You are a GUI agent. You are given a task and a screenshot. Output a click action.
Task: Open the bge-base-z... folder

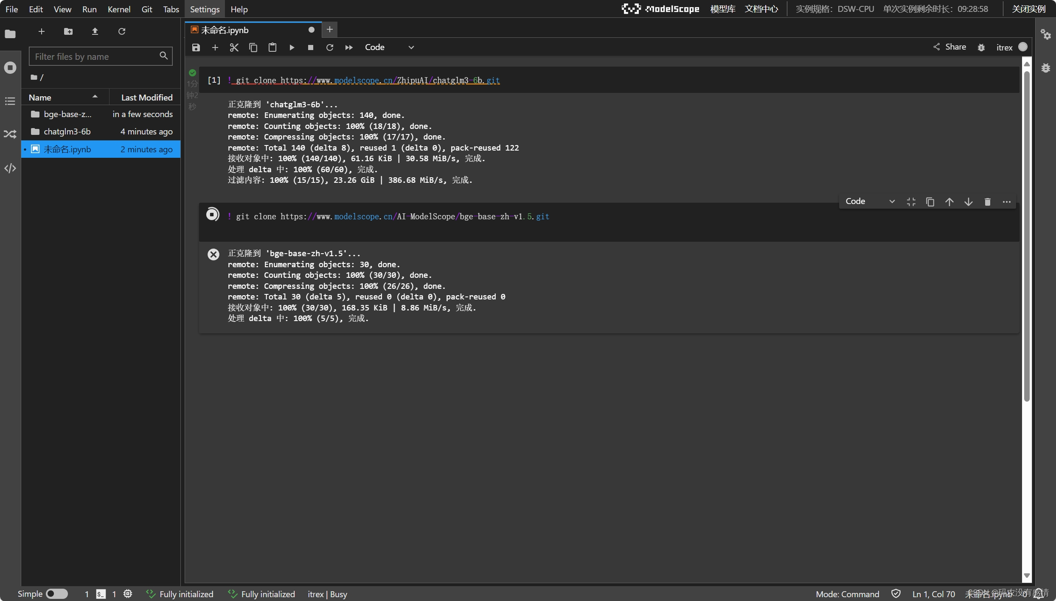coord(101,114)
